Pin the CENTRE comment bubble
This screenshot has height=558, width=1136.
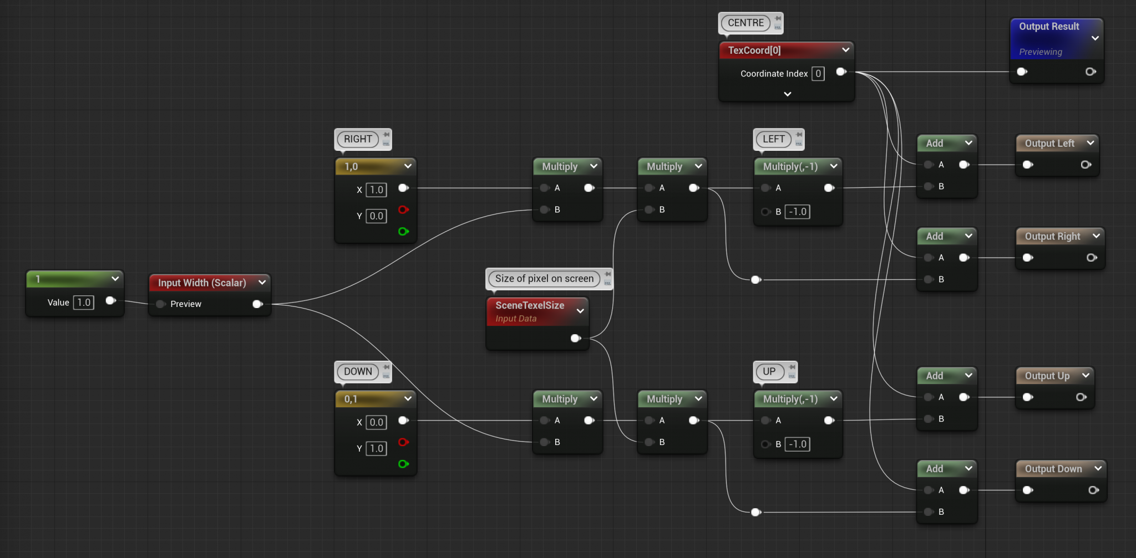[778, 18]
